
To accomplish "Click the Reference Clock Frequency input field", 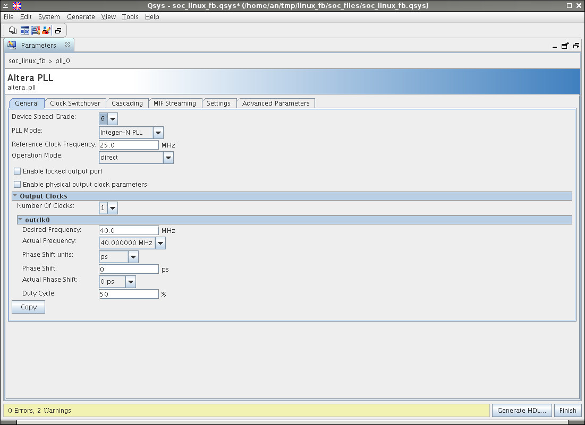I will point(129,145).
